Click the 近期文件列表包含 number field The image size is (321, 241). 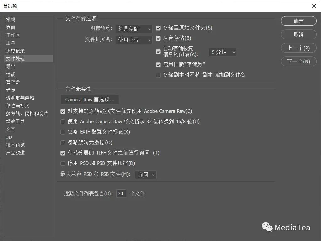[x=121, y=194]
